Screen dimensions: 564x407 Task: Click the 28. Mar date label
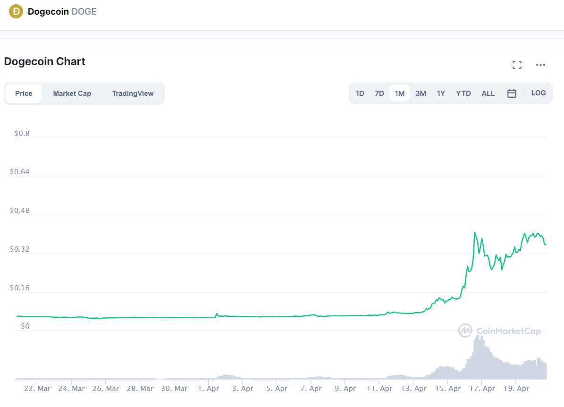140,389
